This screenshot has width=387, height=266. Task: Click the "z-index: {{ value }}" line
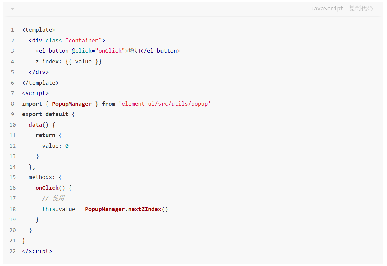(x=68, y=61)
